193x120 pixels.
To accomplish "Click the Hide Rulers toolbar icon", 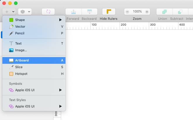I will 108,12.
